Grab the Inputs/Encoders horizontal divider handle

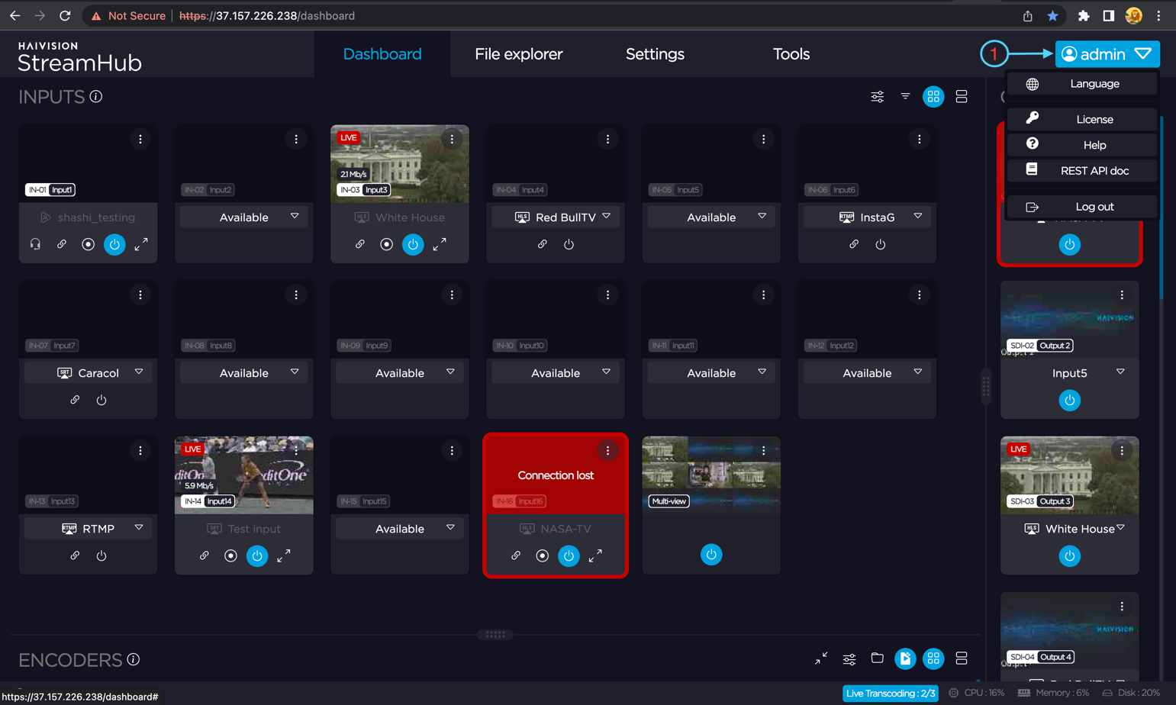(495, 634)
